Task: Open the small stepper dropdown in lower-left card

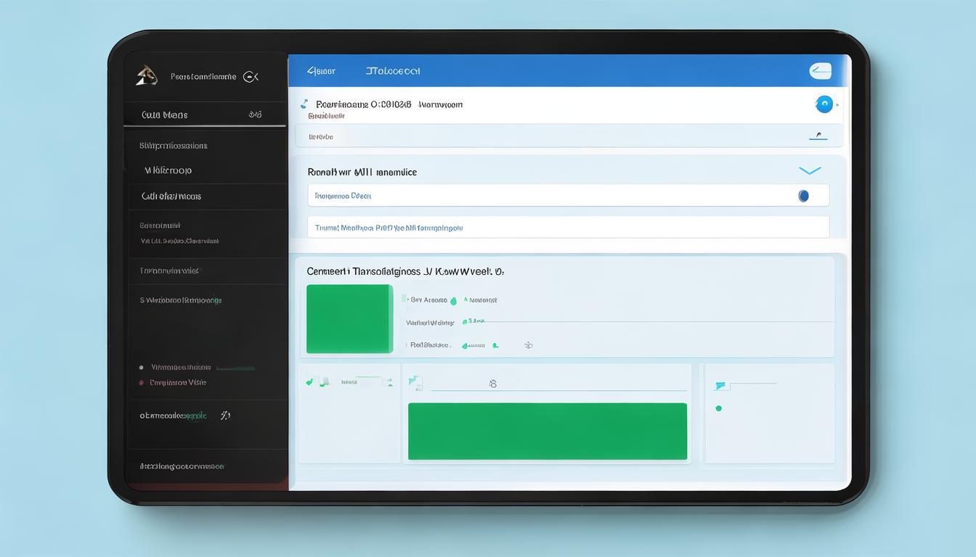Action: click(389, 382)
